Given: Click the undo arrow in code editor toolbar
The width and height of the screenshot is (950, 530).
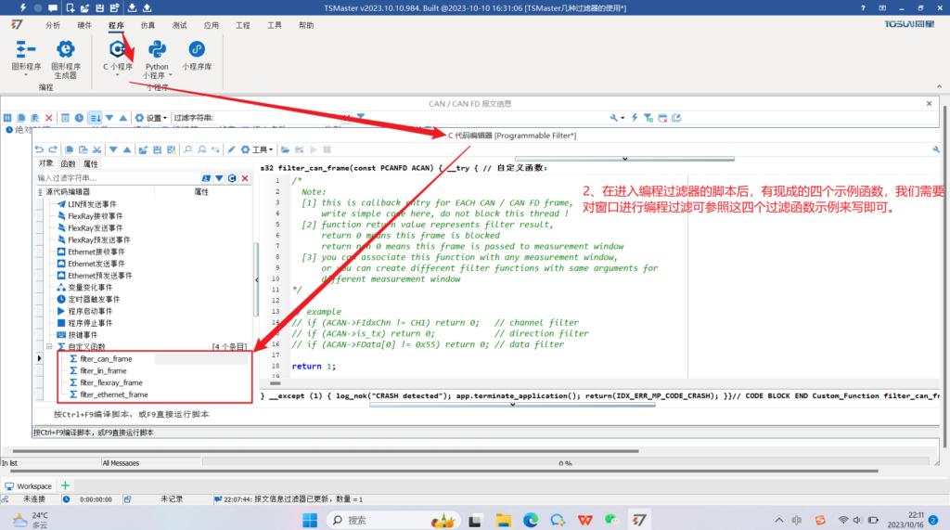Looking at the screenshot, I should (x=39, y=149).
